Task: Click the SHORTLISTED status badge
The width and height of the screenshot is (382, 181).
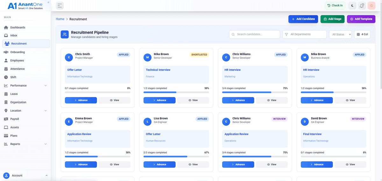Action: [199, 55]
